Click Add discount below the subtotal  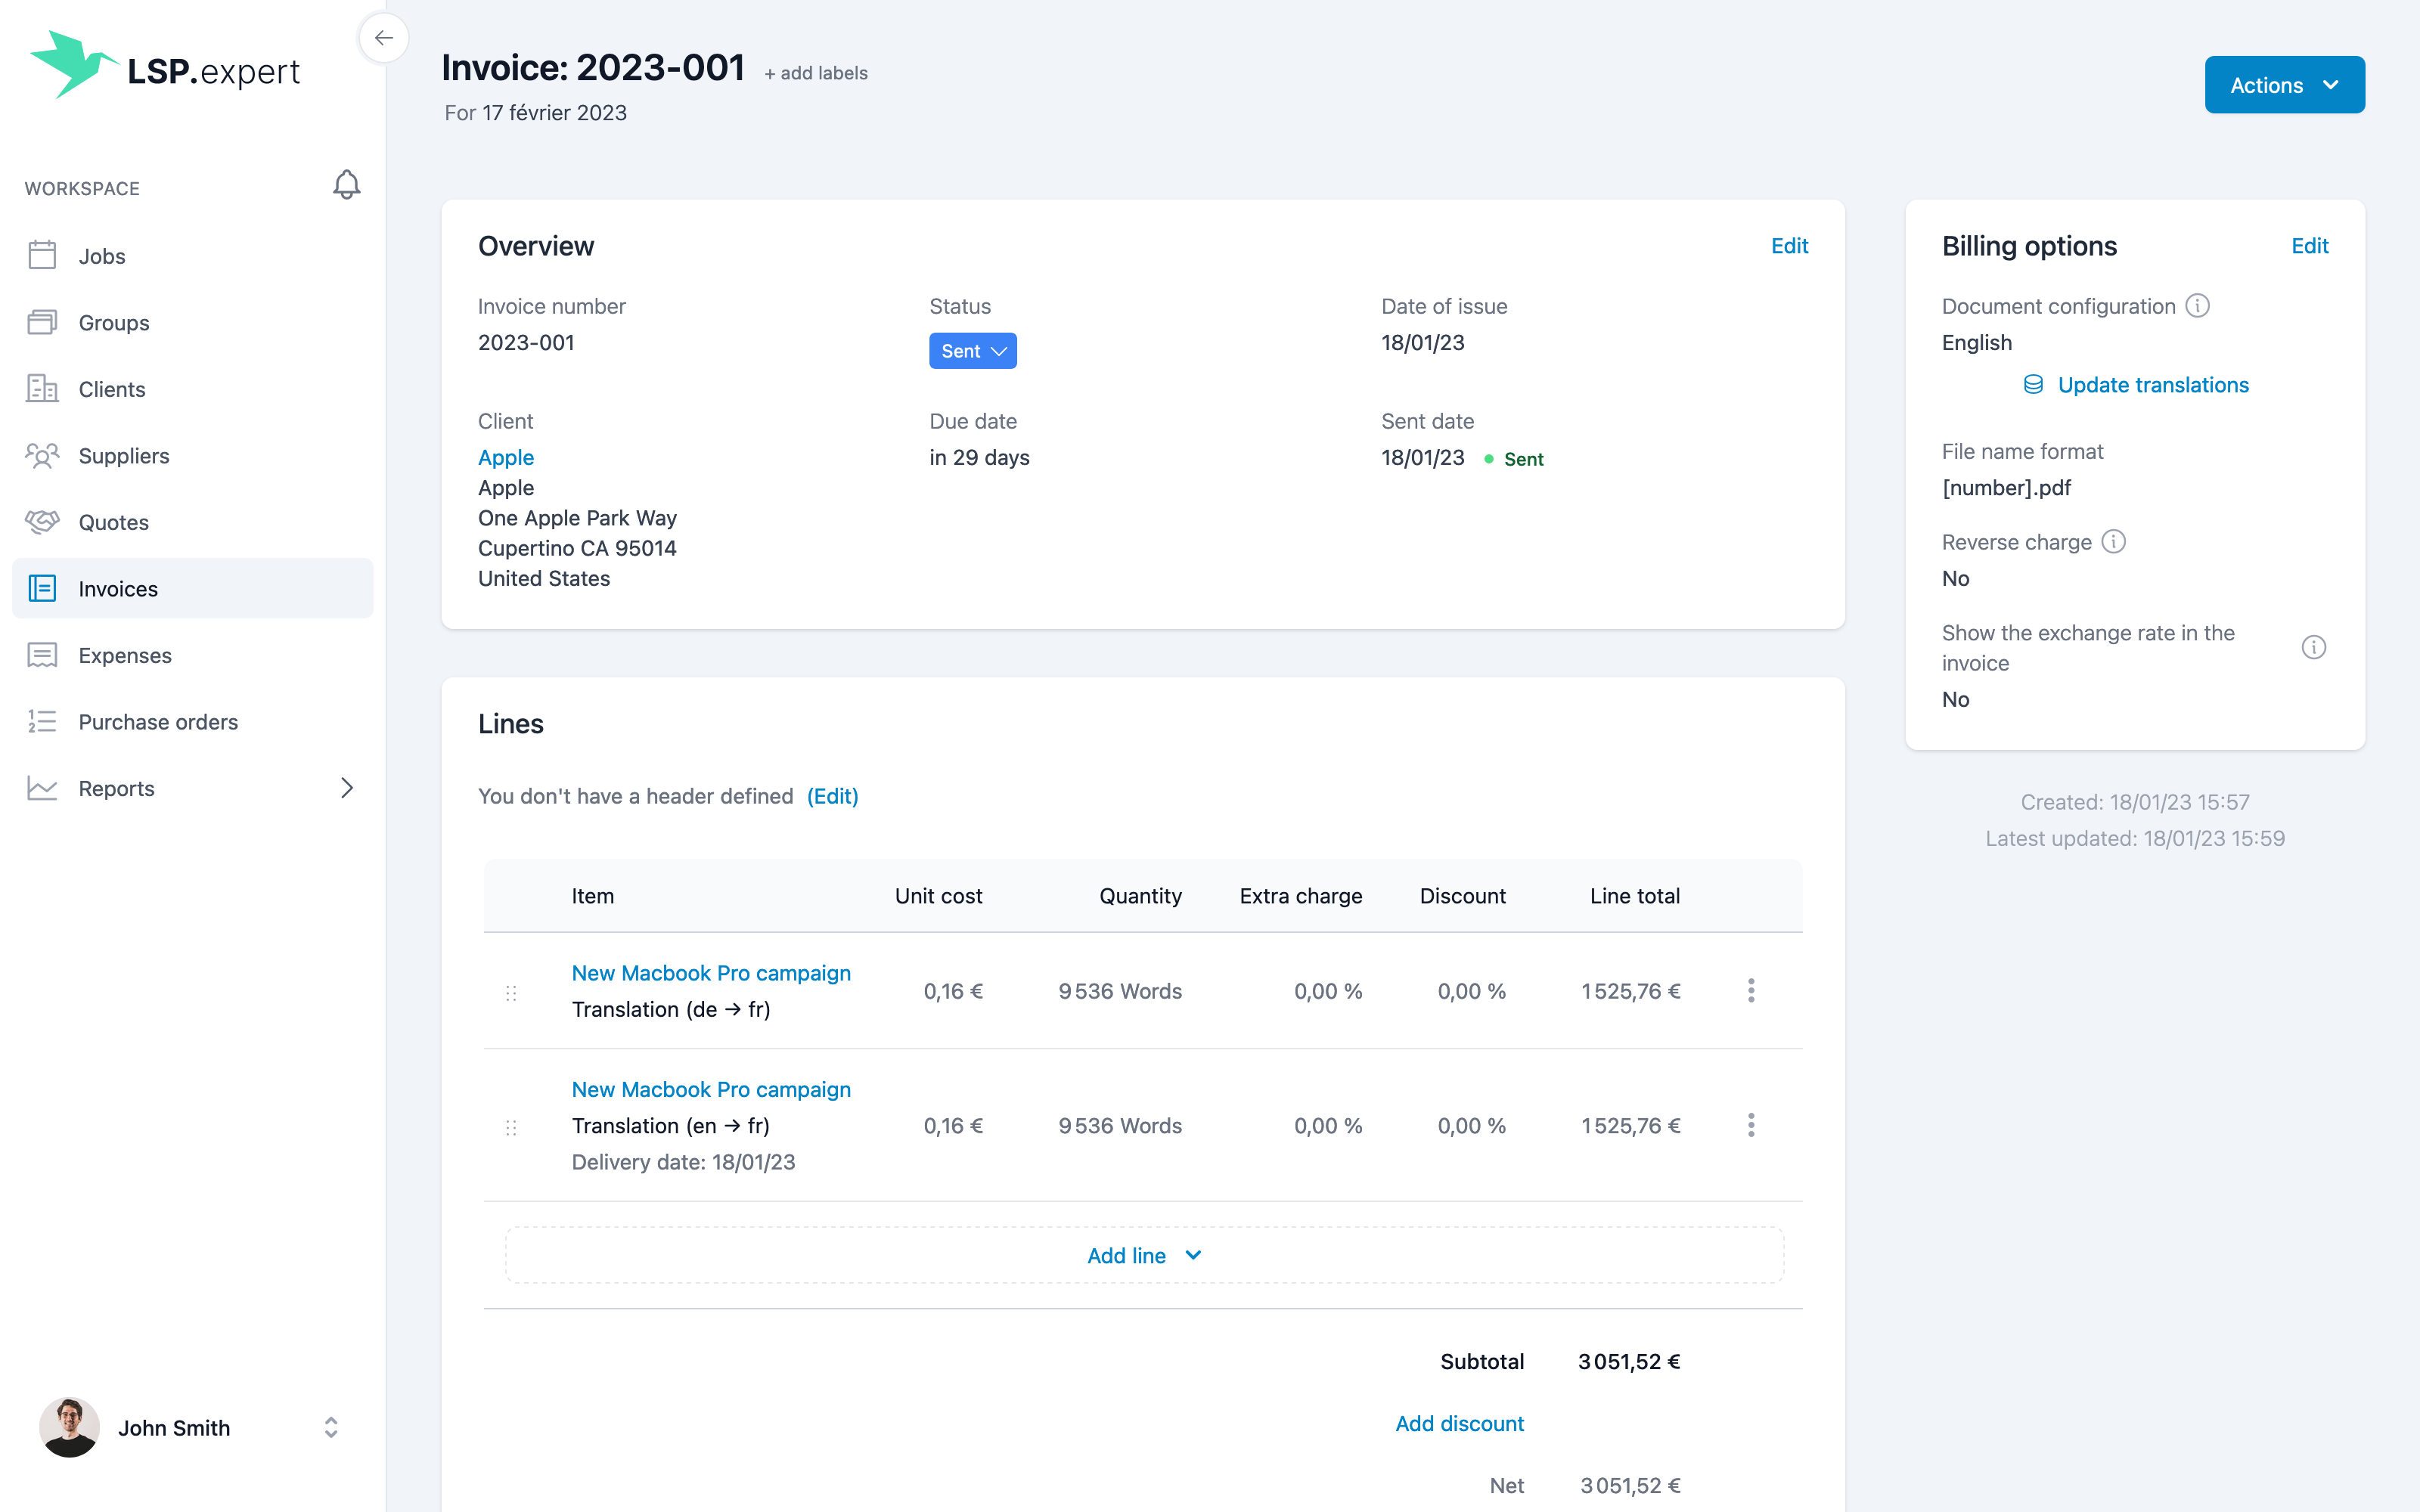pyautogui.click(x=1459, y=1423)
